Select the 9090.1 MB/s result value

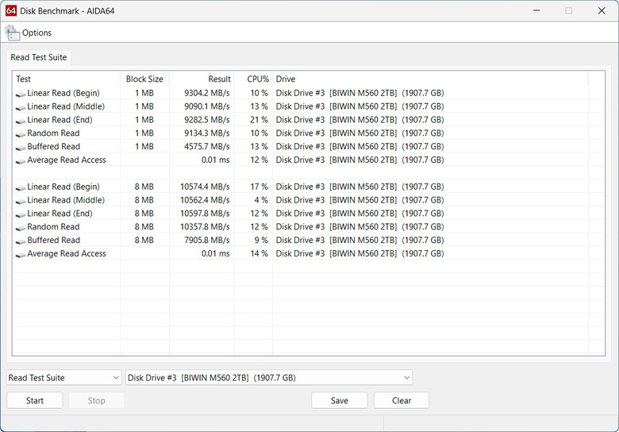pos(207,106)
